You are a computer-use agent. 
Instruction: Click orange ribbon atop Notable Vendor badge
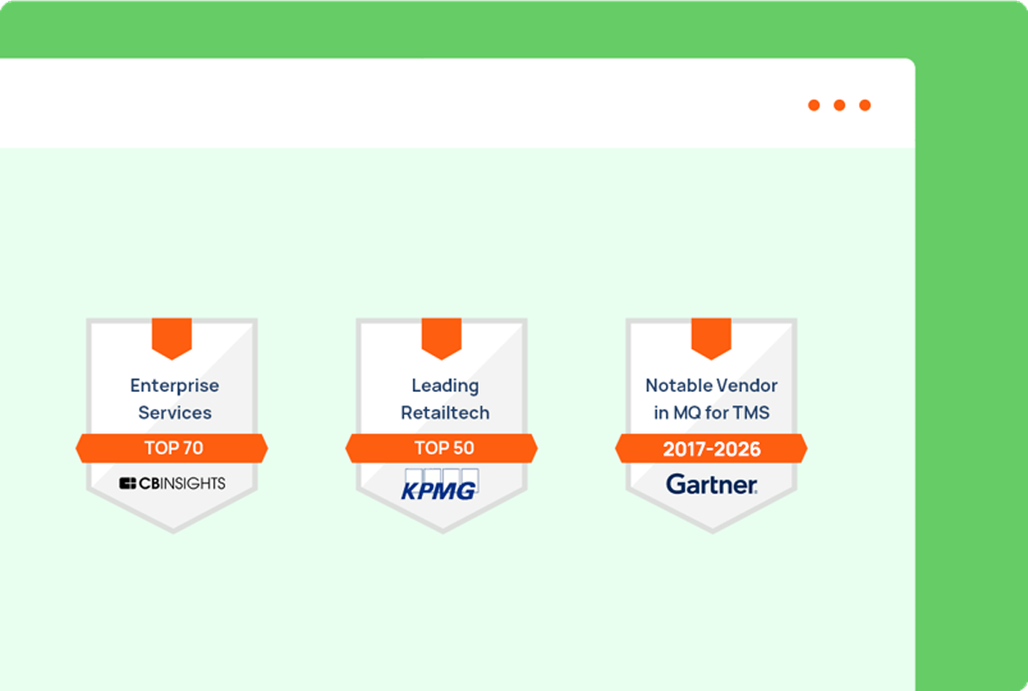pos(711,337)
